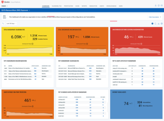The width and height of the screenshot is (164, 121).
Task: Open gear settings on Unauthorized Software chart
Action: [141, 44]
